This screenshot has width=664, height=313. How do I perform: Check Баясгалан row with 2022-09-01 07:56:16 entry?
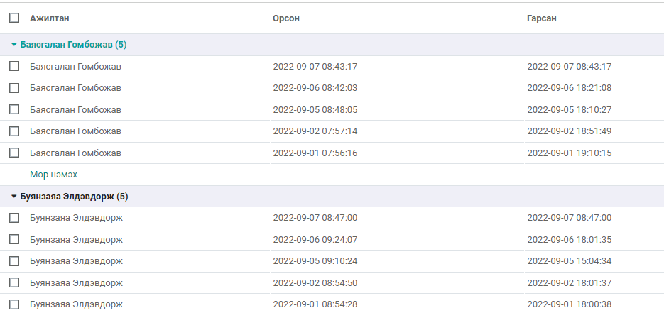tap(14, 153)
